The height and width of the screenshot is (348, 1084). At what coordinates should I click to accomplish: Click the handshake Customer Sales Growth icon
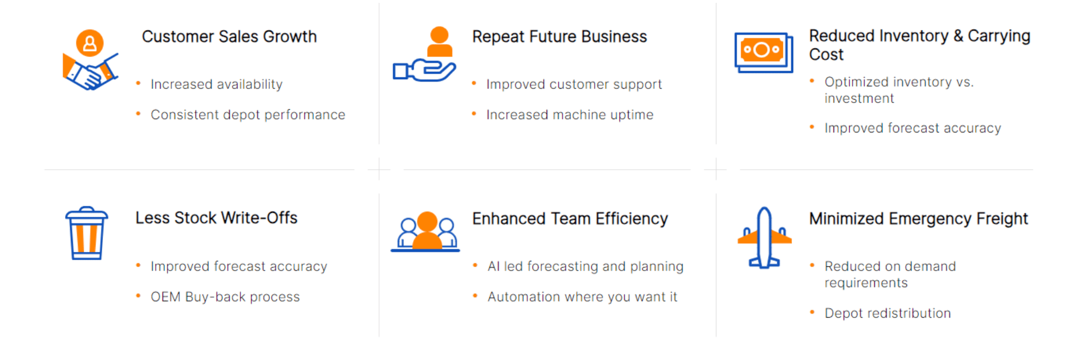[x=91, y=61]
